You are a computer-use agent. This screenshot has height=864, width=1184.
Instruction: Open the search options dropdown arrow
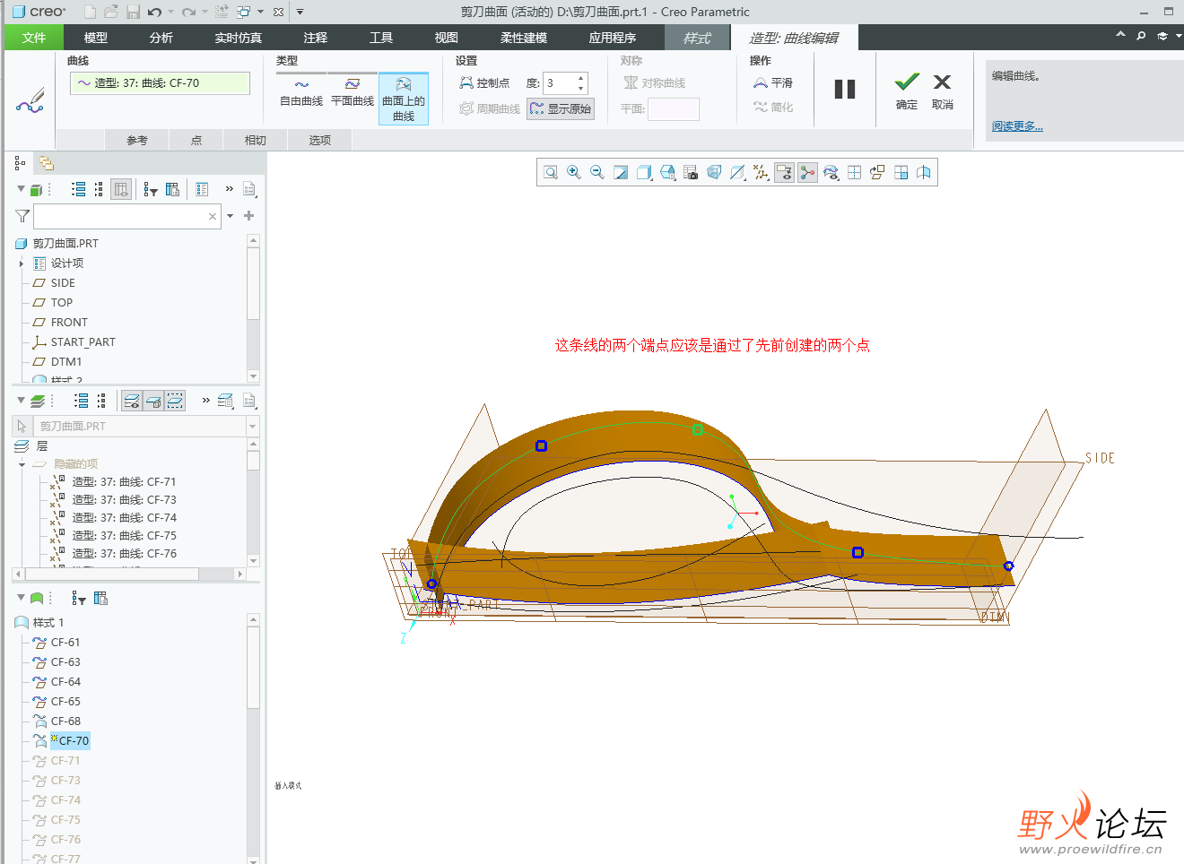[x=231, y=216]
